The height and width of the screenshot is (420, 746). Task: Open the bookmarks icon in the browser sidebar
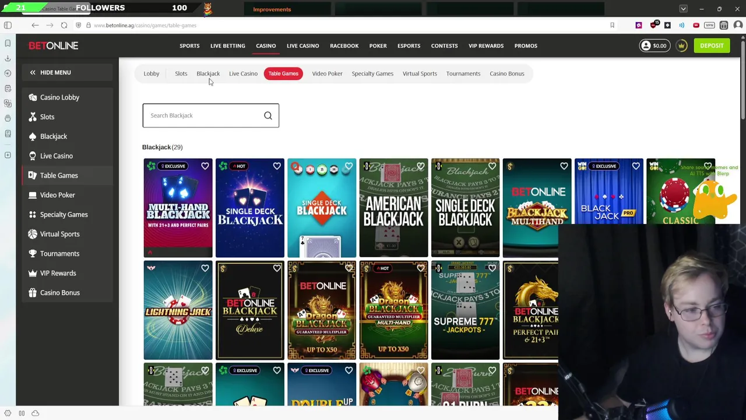(x=8, y=43)
